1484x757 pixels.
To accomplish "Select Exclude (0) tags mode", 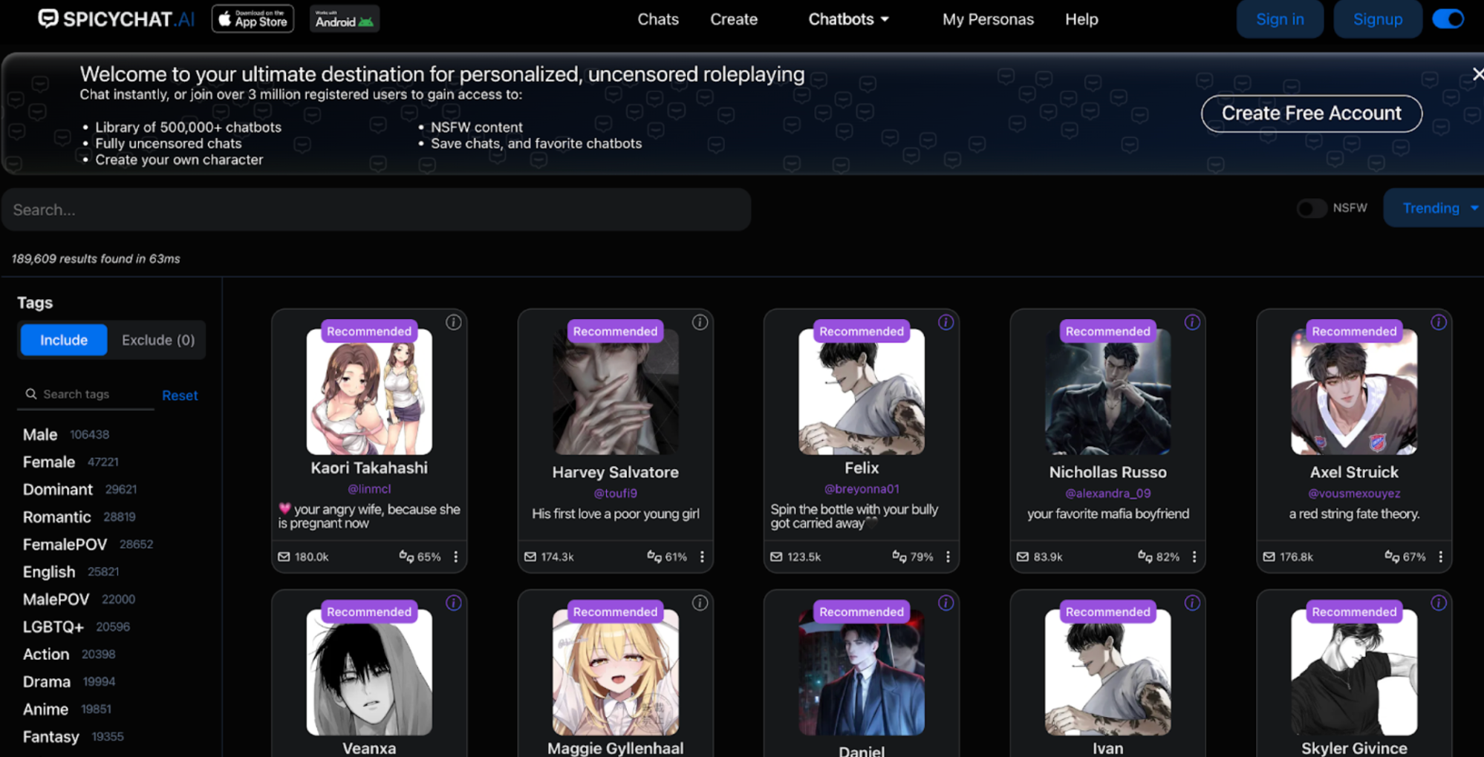I will pyautogui.click(x=158, y=340).
